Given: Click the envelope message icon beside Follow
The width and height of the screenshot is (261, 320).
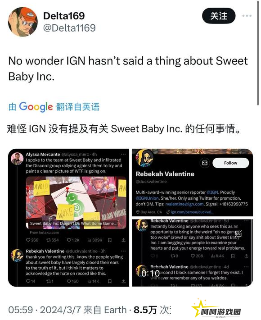Looking at the screenshot, I should [x=205, y=163].
